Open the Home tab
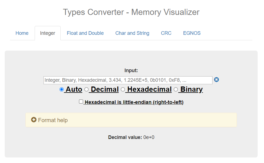The width and height of the screenshot is (264, 163). click(22, 33)
